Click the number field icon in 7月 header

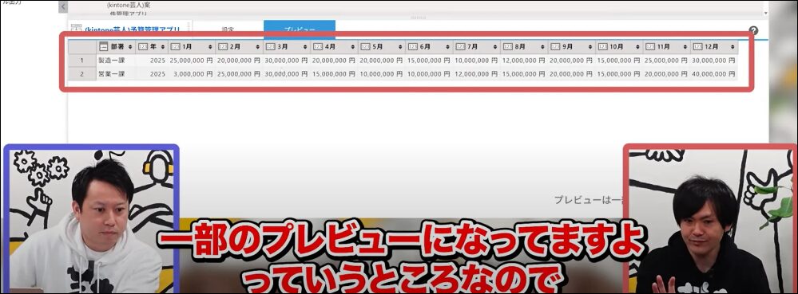(460, 46)
